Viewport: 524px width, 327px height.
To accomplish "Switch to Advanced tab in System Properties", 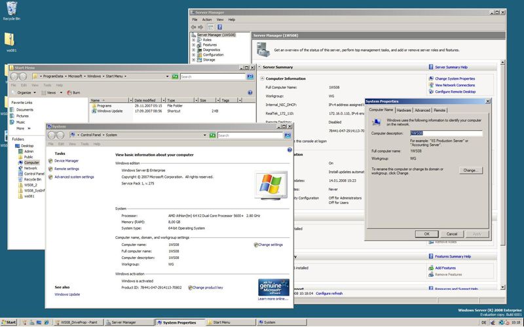I will point(422,110).
